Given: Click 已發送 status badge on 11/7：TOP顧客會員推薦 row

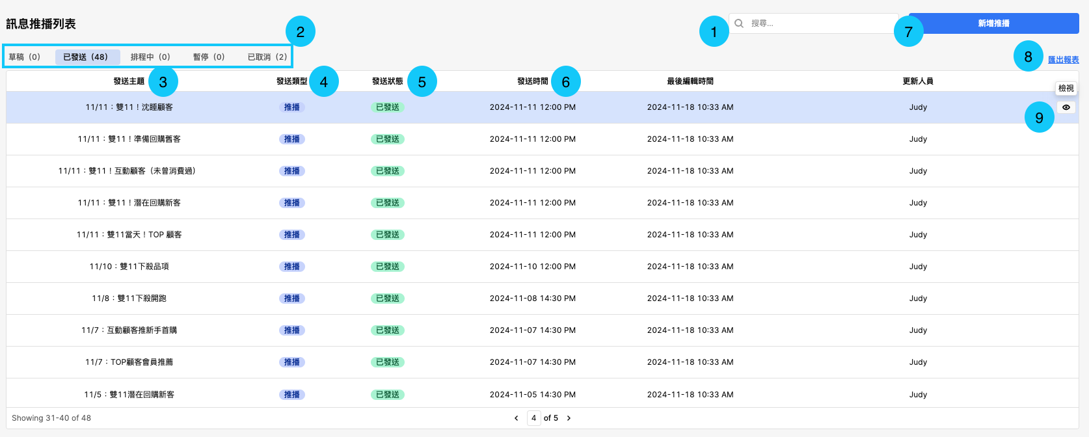Looking at the screenshot, I should pyautogui.click(x=388, y=362).
